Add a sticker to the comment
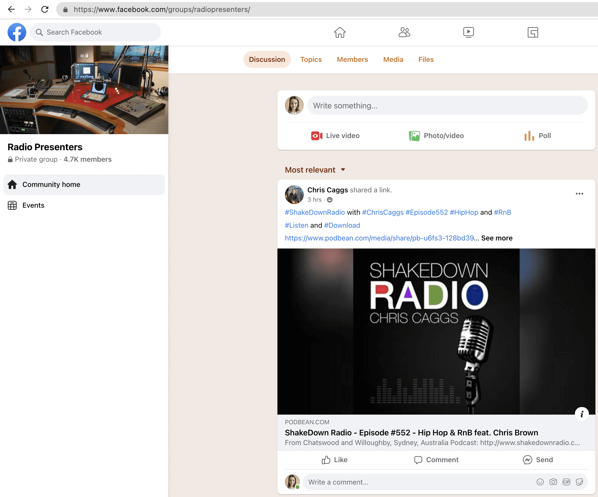The height and width of the screenshot is (497, 598). [579, 482]
